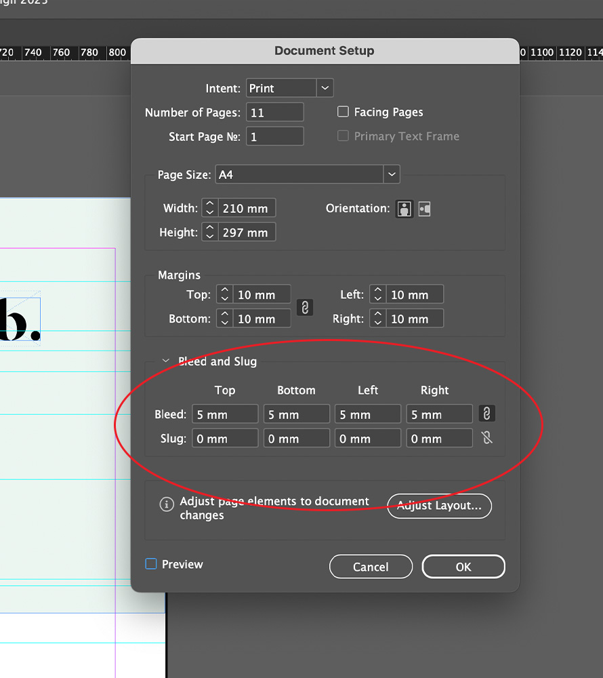The height and width of the screenshot is (678, 603).
Task: Click the Height stepper arrows
Action: point(210,232)
